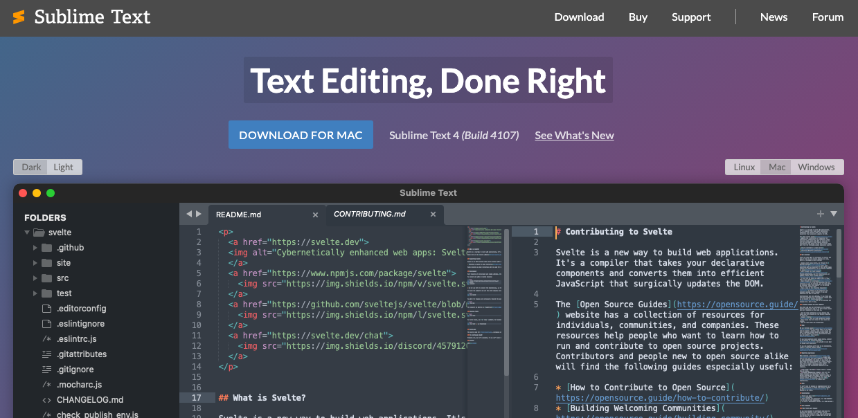Click the CHANGELOG.md markup file icon
Viewport: 858px width, 418px height.
click(x=46, y=400)
